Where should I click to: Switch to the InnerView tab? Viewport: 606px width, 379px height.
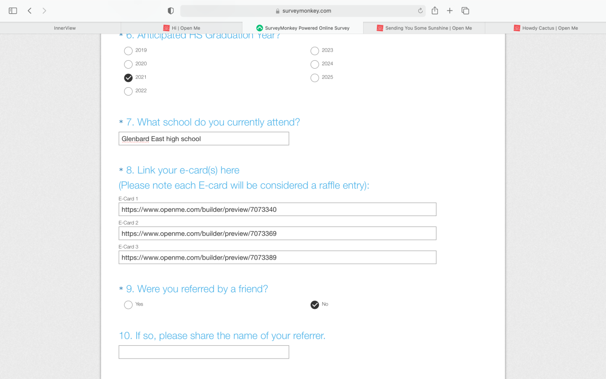[x=65, y=28]
